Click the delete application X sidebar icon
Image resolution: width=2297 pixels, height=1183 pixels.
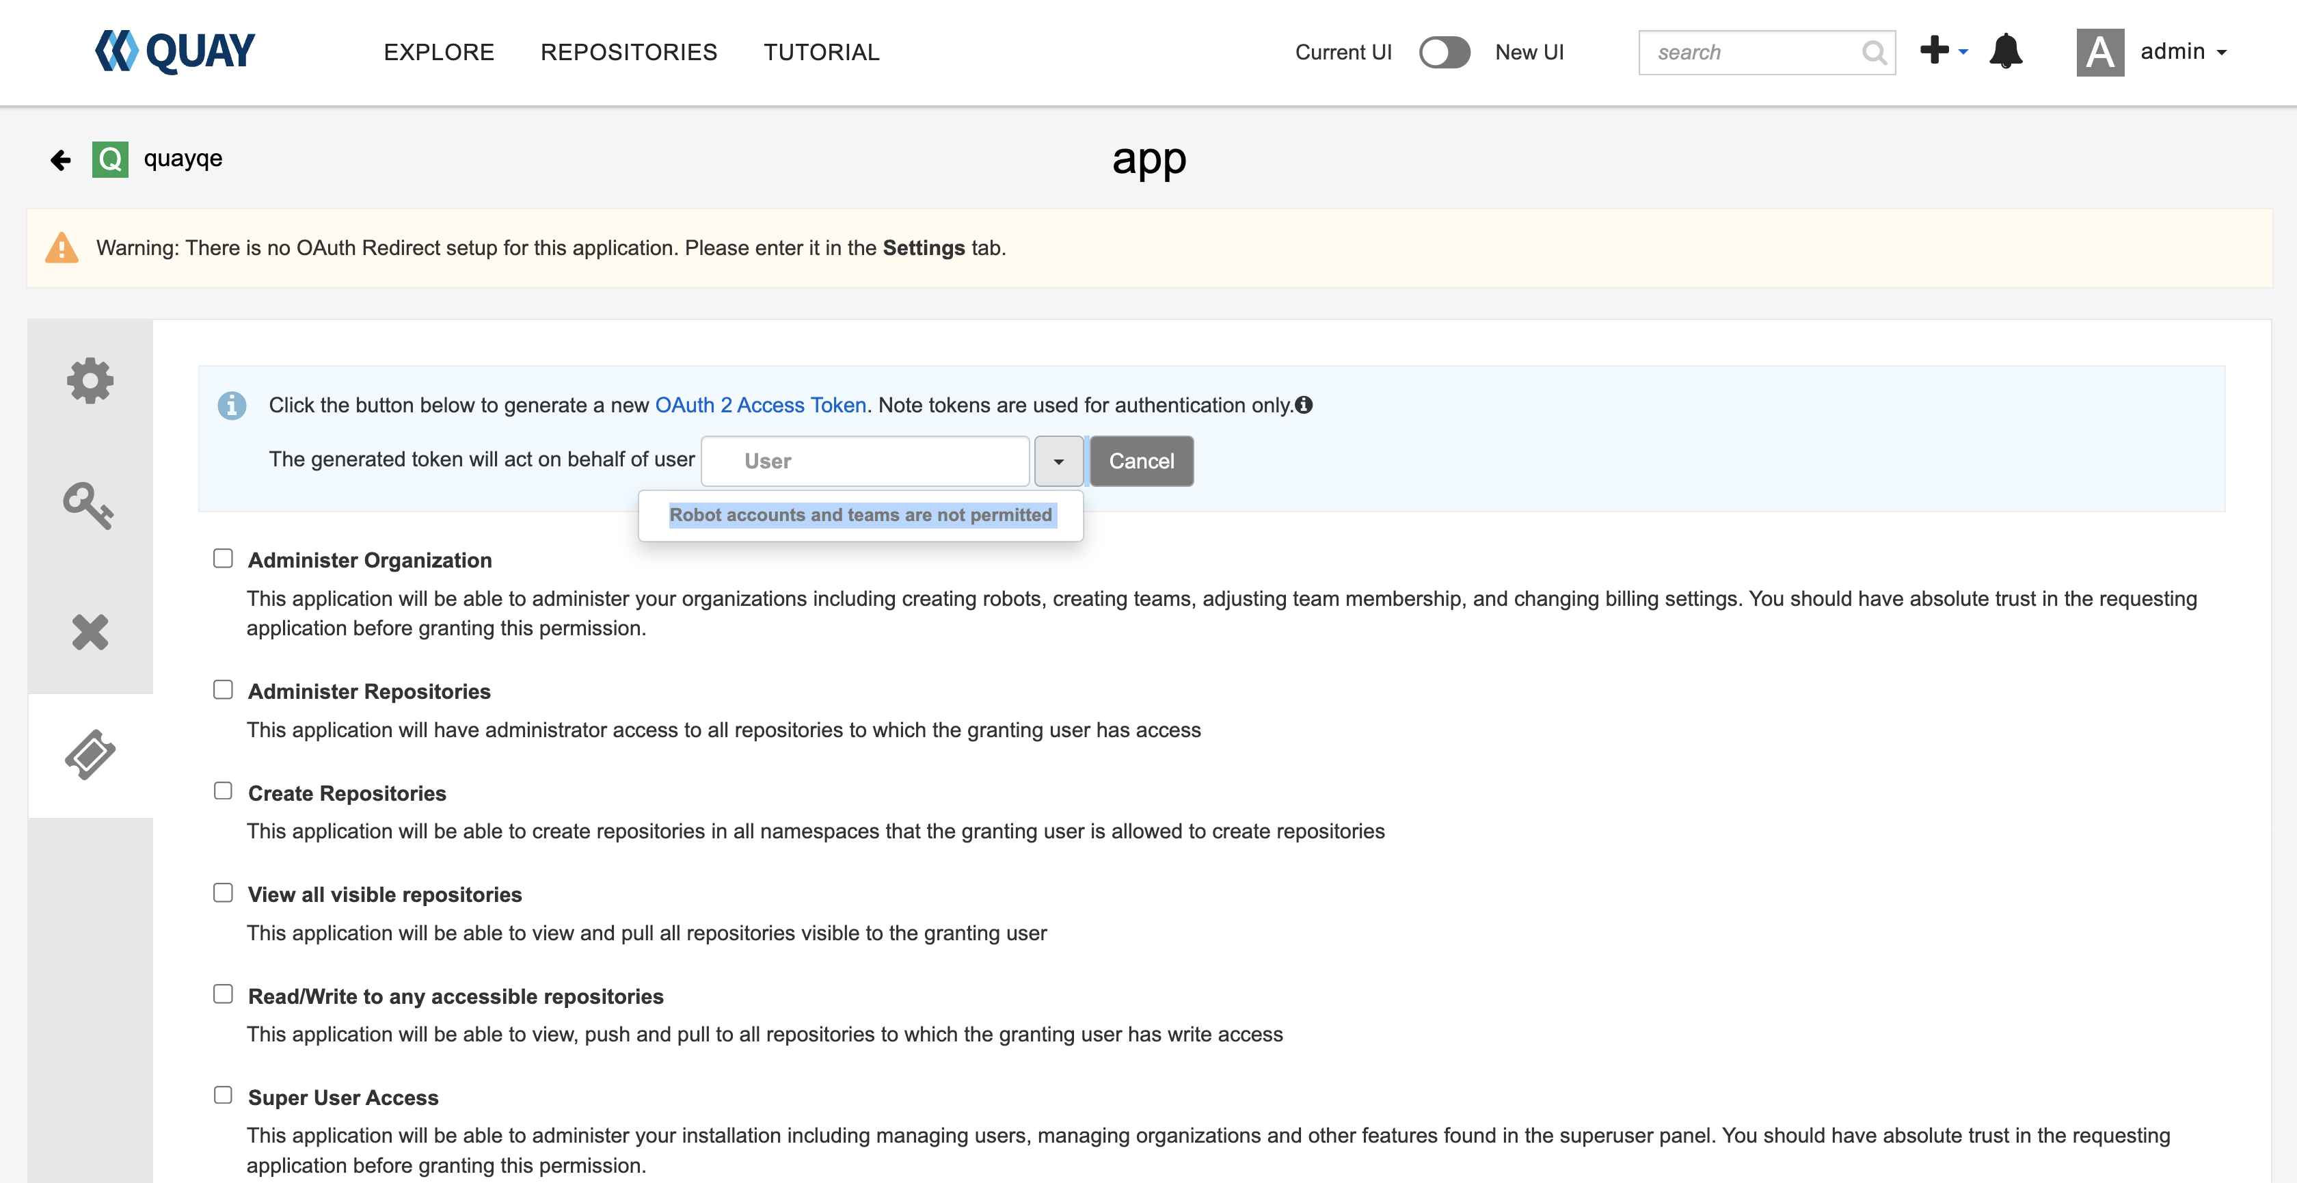click(x=90, y=632)
